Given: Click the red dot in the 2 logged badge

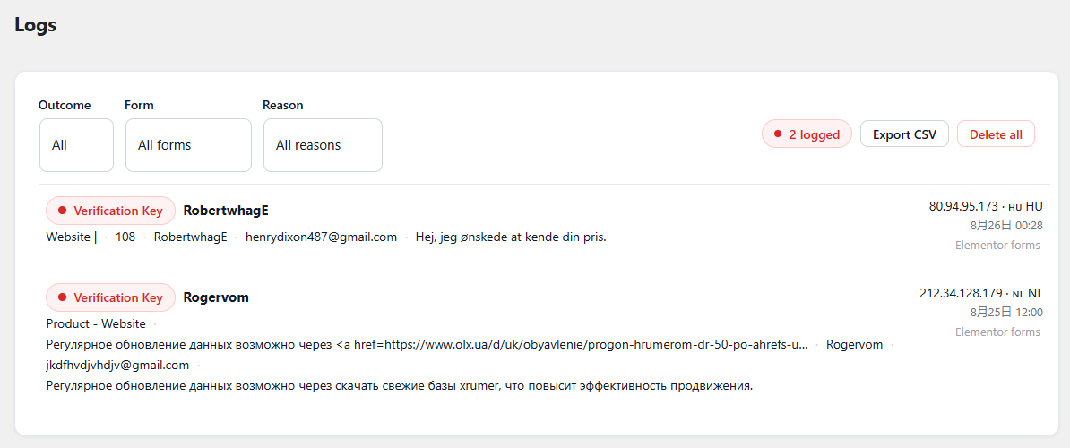Looking at the screenshot, I should click(777, 134).
